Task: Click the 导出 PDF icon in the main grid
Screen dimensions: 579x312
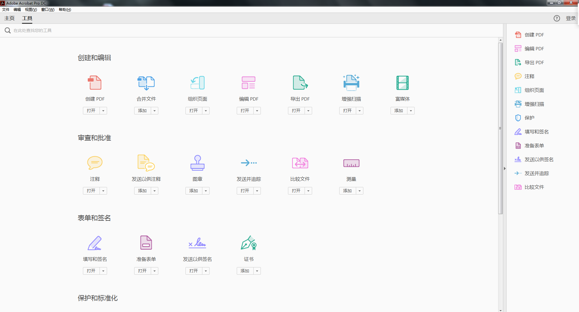Action: [300, 83]
